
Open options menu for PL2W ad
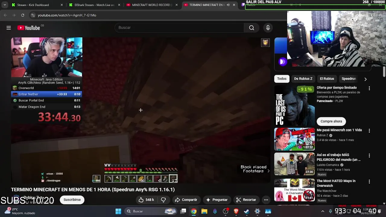(369, 88)
